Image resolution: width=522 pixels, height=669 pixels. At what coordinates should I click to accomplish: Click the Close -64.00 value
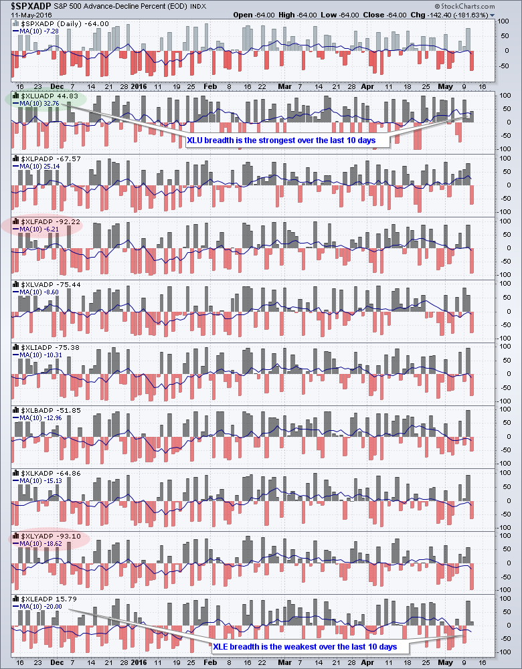click(385, 15)
